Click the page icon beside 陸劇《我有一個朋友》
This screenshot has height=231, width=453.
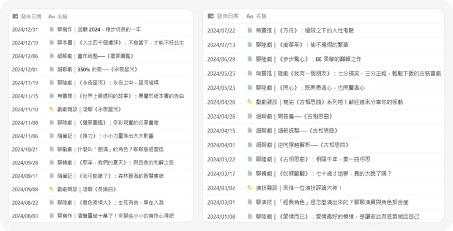pos(250,73)
